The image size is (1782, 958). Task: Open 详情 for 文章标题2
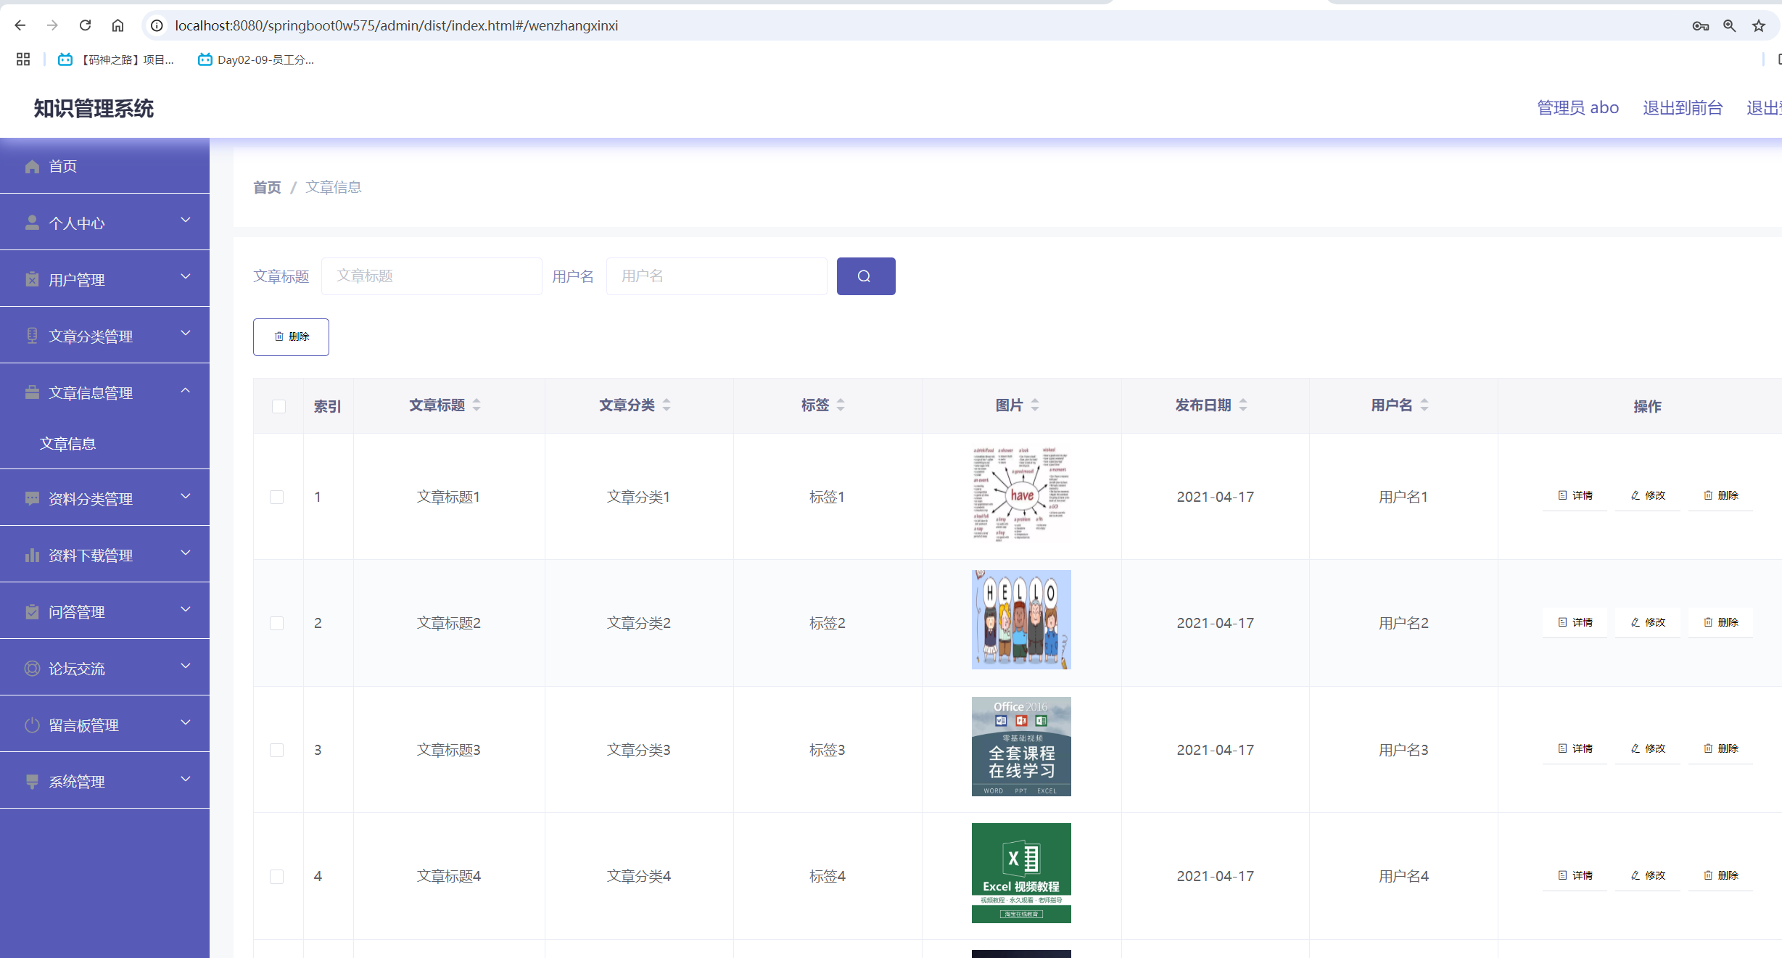pyautogui.click(x=1573, y=622)
